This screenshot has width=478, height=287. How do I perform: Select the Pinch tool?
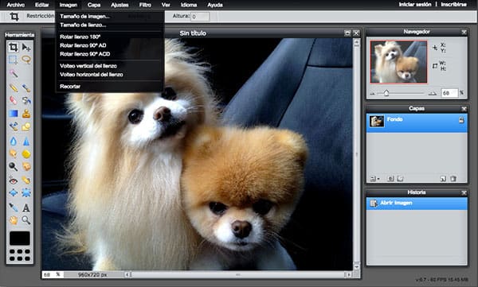(26, 192)
